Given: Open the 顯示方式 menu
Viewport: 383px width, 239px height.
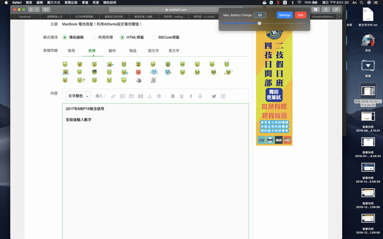Looking at the screenshot, I should (x=54, y=3).
